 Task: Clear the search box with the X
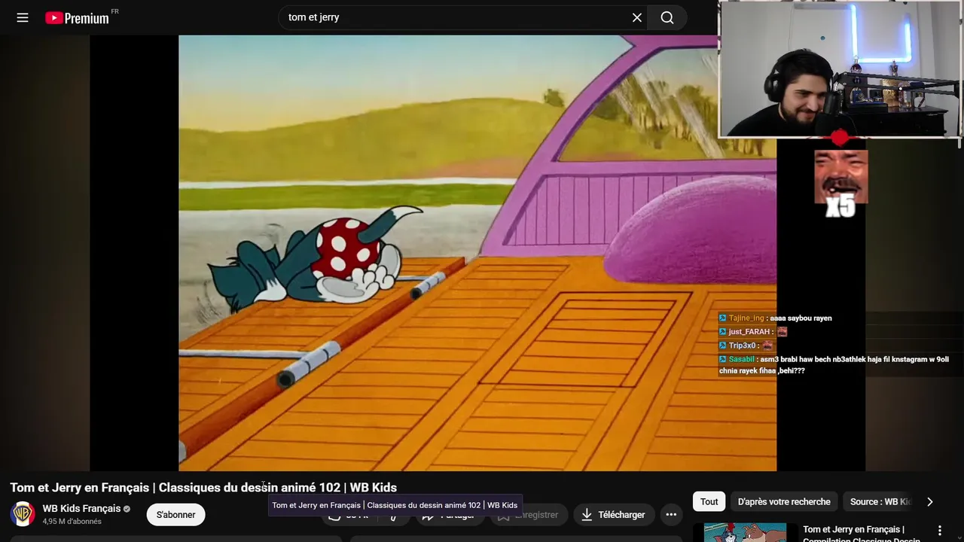point(637,17)
